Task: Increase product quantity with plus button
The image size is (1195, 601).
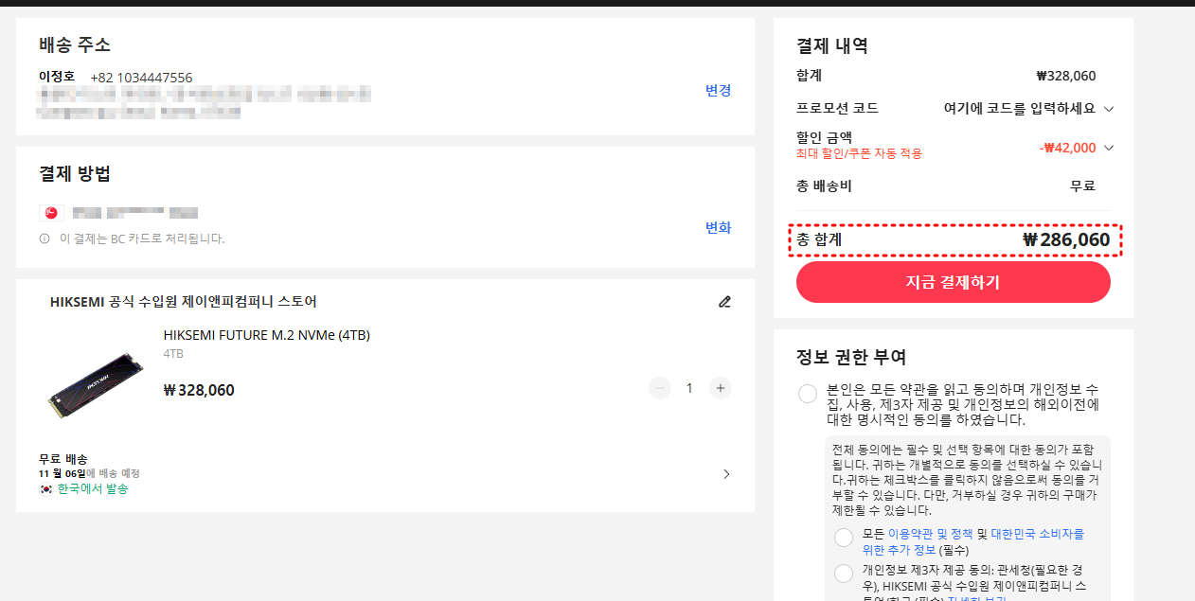Action: (721, 388)
